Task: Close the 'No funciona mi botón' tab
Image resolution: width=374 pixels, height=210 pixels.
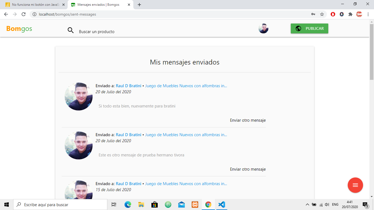Action: tap(63, 5)
